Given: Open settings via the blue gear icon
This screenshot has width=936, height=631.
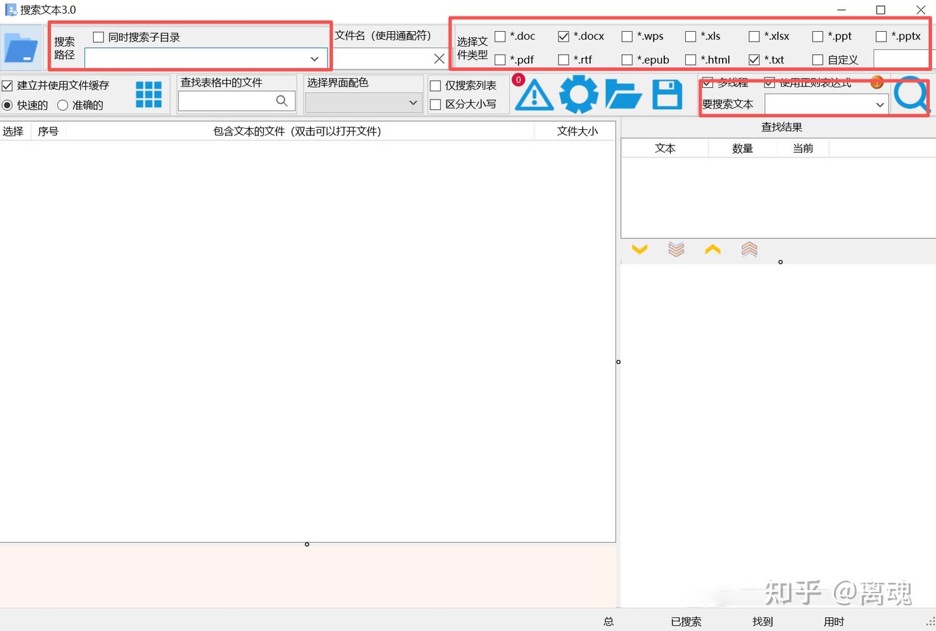Looking at the screenshot, I should (x=578, y=94).
